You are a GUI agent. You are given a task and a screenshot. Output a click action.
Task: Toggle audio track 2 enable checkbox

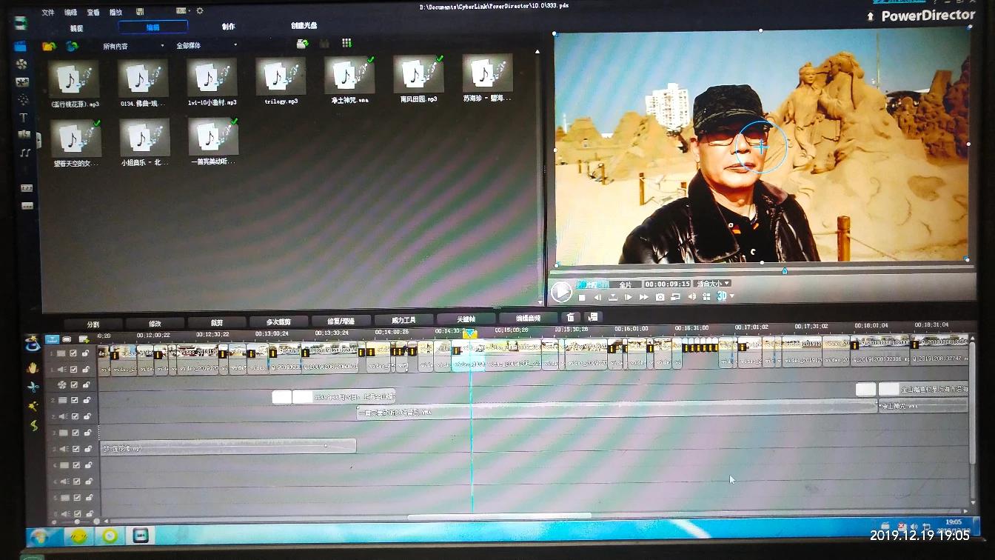tap(75, 416)
